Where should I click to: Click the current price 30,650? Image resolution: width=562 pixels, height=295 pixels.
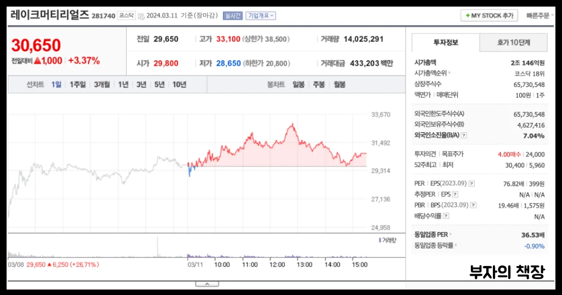pos(36,46)
